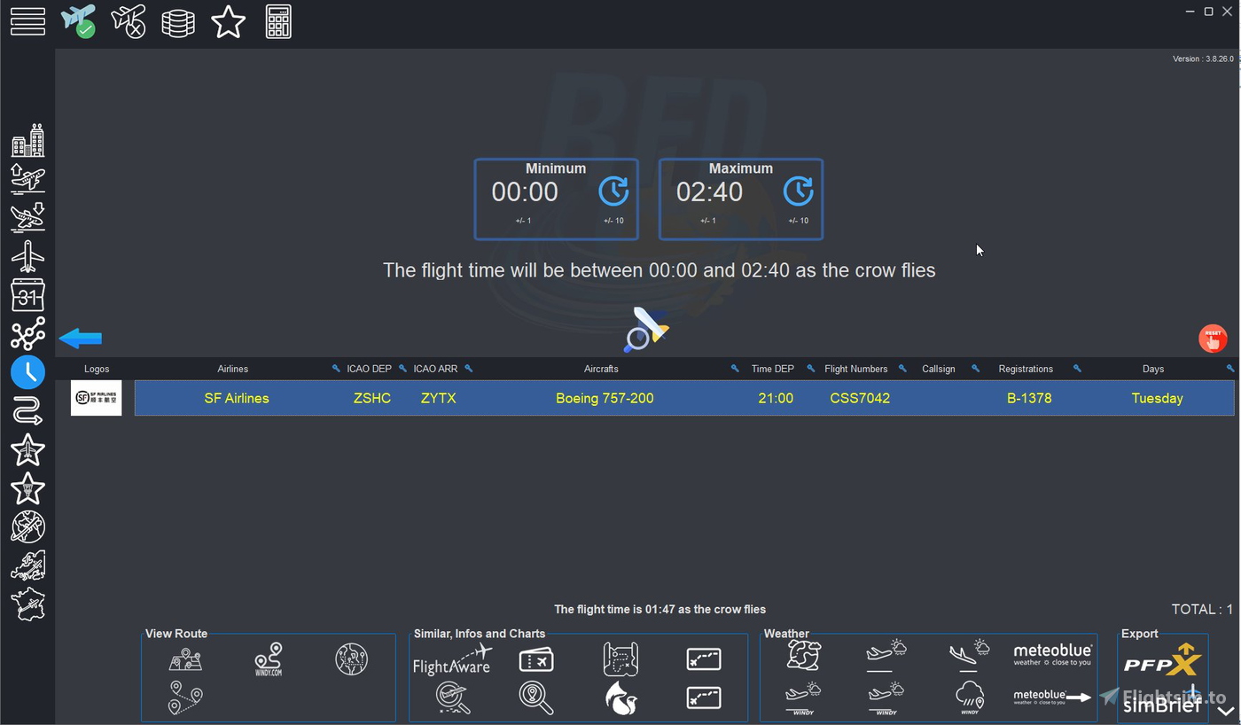Open the arrivals filter (plane landing icon)
This screenshot has width=1241, height=725.
[x=27, y=216]
